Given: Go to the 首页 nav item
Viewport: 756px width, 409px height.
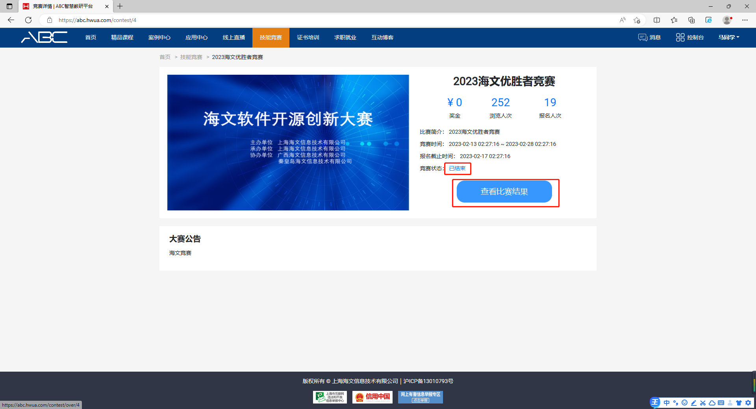Looking at the screenshot, I should (x=91, y=37).
